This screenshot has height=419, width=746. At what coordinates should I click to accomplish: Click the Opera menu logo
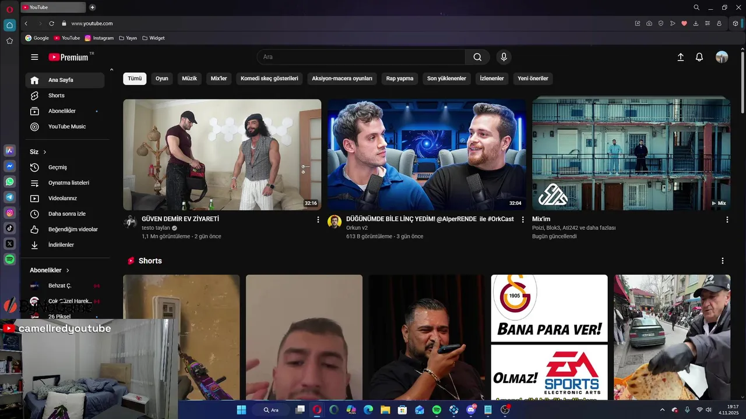pyautogui.click(x=9, y=9)
